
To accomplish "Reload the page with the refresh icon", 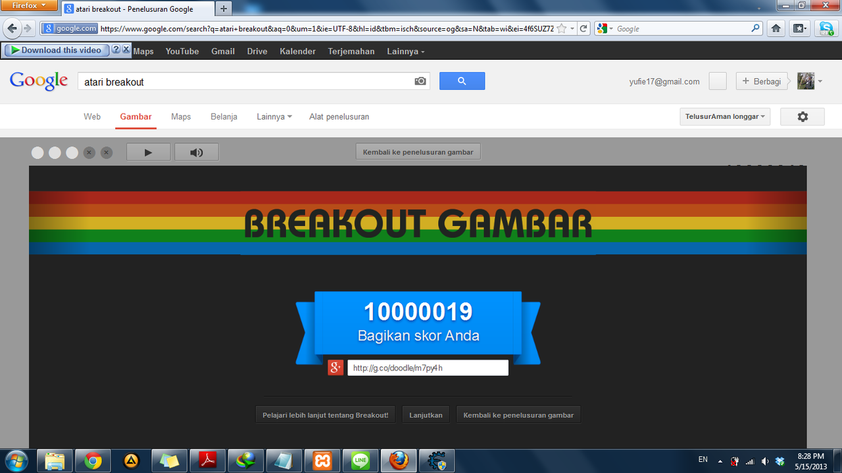I will click(583, 28).
